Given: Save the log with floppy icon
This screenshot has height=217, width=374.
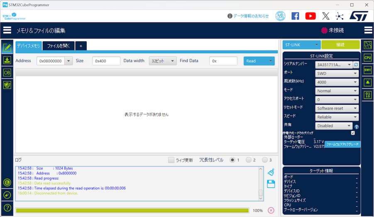Looking at the screenshot, I should 271,184.
